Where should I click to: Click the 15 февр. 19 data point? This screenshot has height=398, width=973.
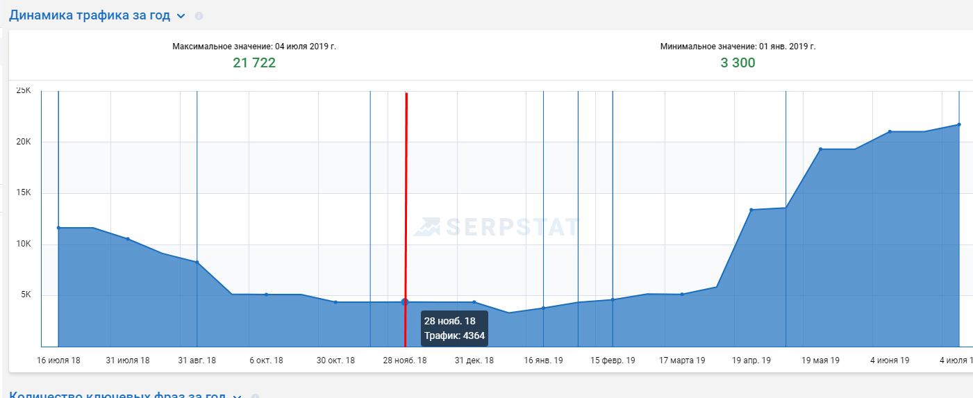click(613, 299)
